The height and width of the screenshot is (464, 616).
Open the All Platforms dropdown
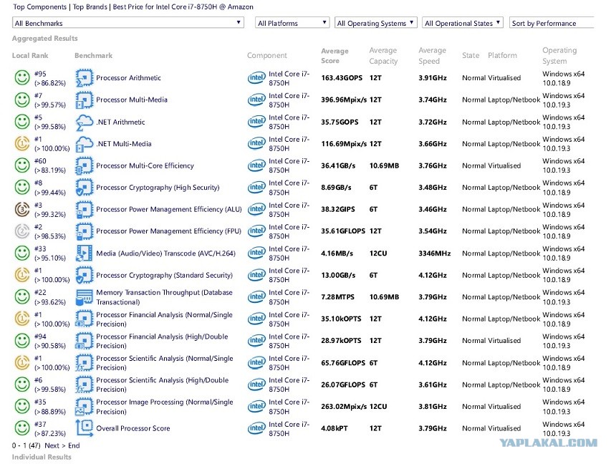[x=292, y=23]
